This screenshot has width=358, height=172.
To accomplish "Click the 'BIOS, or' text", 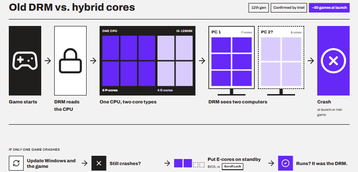I will point(214,167).
